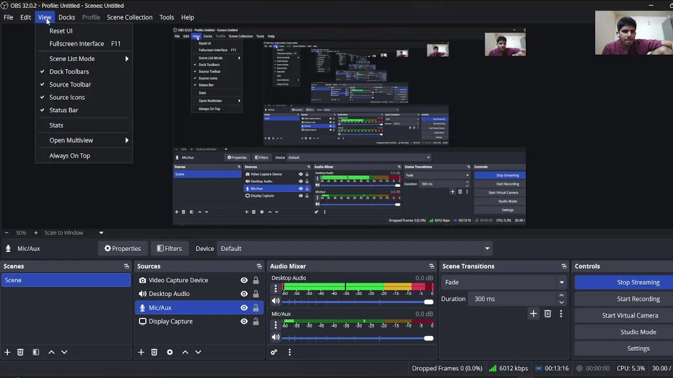Increase transition Duration stepper up
Screen dimensions: 673x378
tap(562, 296)
